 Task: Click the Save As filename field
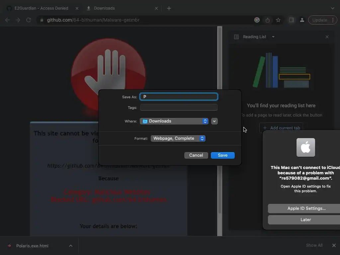[x=179, y=97]
